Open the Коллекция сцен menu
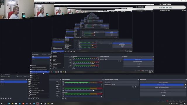Viewport: 187px width, 105px height. pyautogui.click(x=39, y=3)
